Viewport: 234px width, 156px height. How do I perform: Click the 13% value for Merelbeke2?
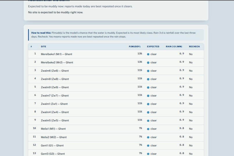pos(140,62)
